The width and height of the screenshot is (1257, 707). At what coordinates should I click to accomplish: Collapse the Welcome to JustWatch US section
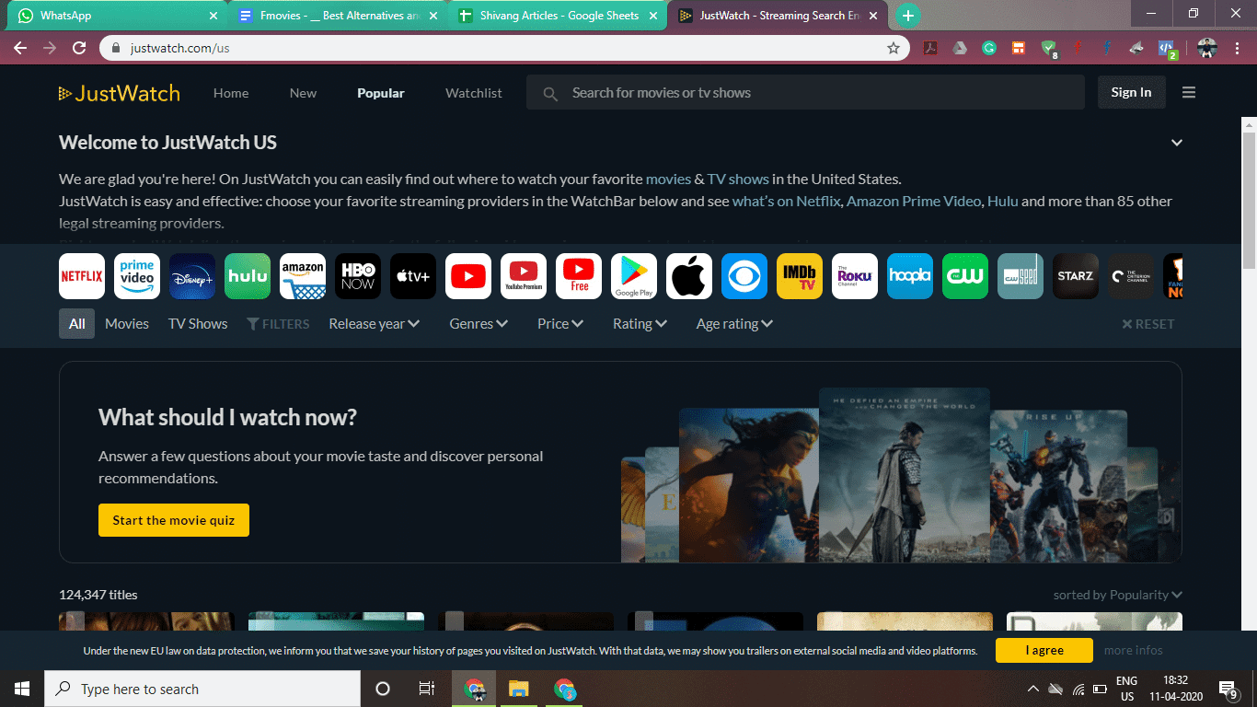tap(1176, 143)
